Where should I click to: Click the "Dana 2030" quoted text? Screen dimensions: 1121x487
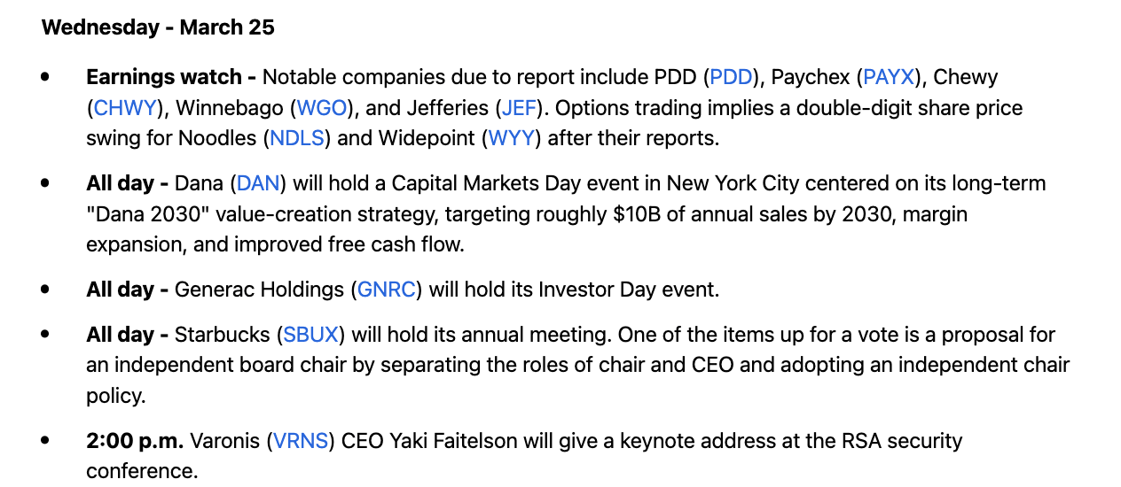click(x=144, y=214)
